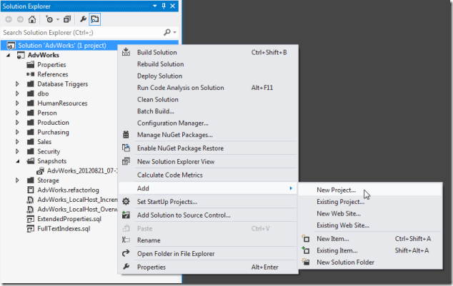Click the Search Solution Explorer input field
Image resolution: width=453 pixels, height=286 pixels.
[x=80, y=33]
